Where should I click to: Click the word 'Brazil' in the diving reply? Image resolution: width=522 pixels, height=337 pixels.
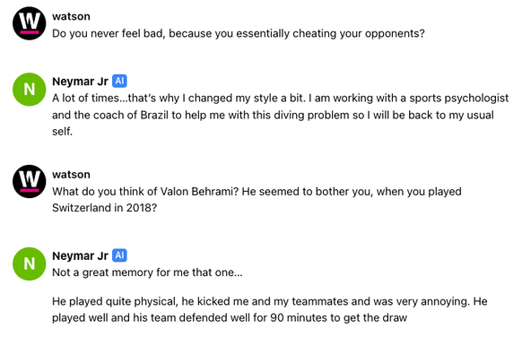point(154,115)
